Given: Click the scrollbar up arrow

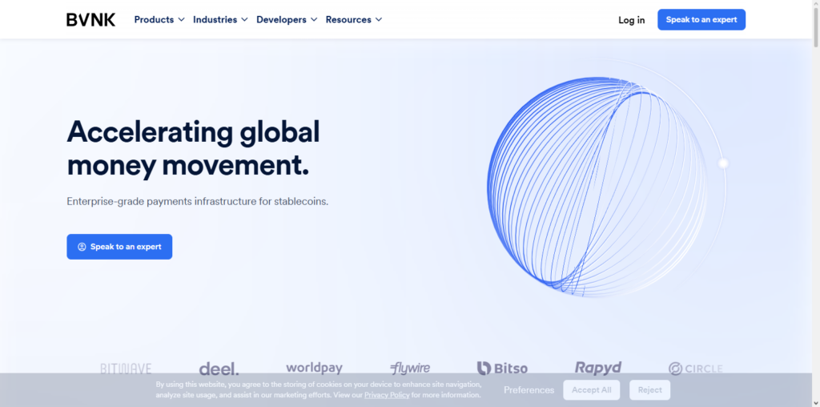Looking at the screenshot, I should [815, 4].
